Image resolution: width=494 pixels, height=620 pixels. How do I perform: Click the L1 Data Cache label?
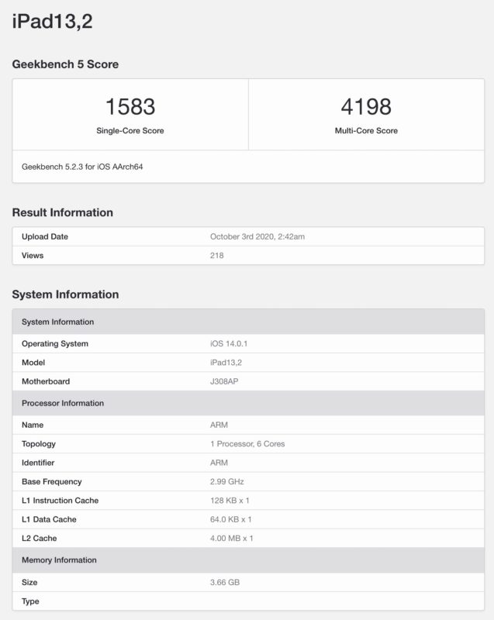tap(49, 519)
